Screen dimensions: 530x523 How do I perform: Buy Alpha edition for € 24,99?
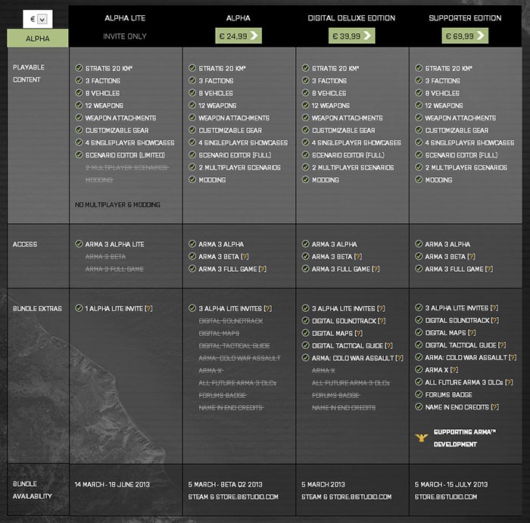(238, 36)
